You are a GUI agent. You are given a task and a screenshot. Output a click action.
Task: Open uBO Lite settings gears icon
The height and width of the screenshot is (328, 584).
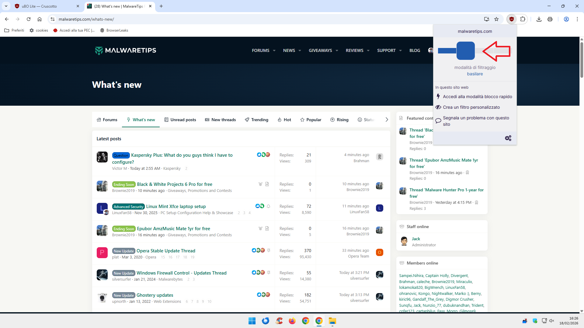tap(508, 138)
